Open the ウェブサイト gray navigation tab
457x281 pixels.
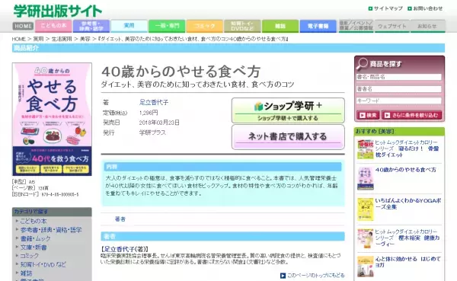pyautogui.click(x=391, y=26)
